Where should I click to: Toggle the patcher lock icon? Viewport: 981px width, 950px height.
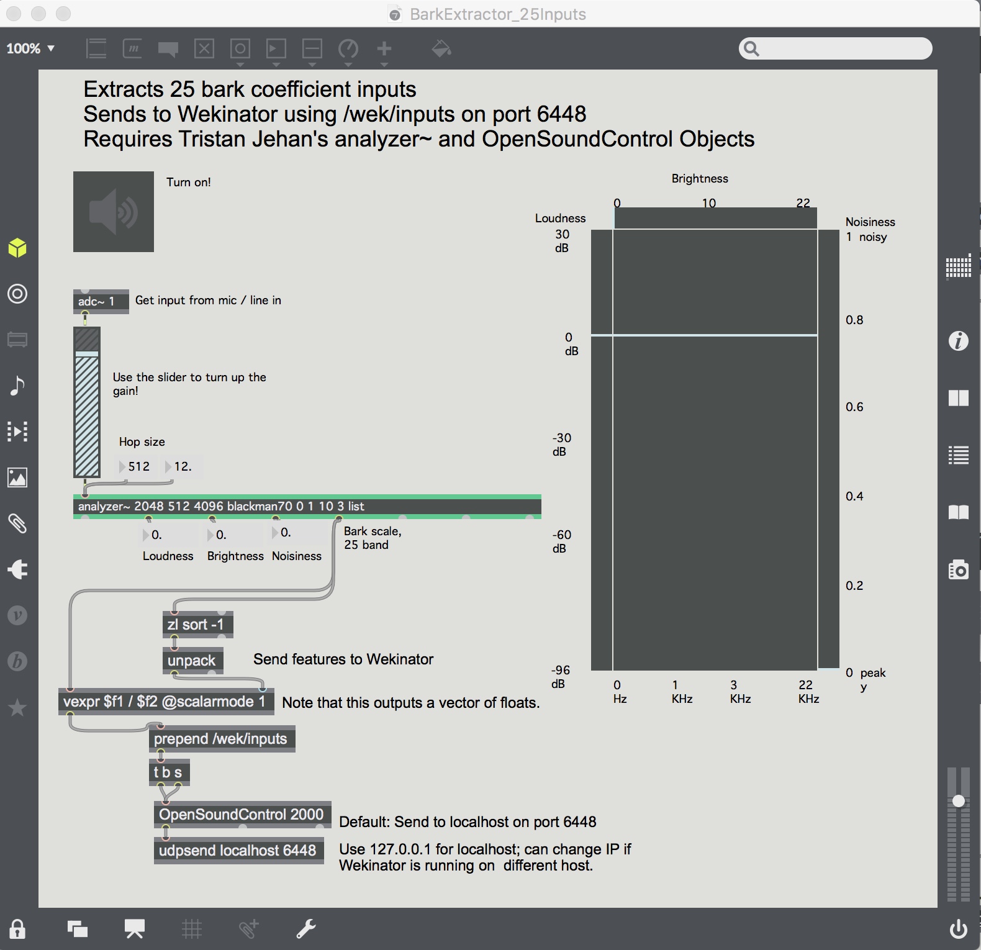point(17,929)
